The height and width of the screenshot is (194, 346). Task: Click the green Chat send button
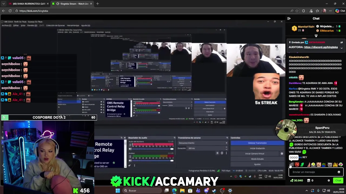point(338,181)
